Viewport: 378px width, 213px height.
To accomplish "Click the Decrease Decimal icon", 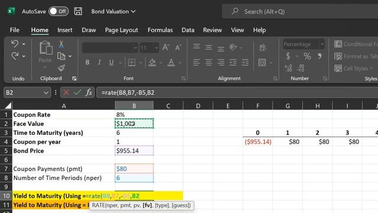I will pyautogui.click(x=301, y=68).
